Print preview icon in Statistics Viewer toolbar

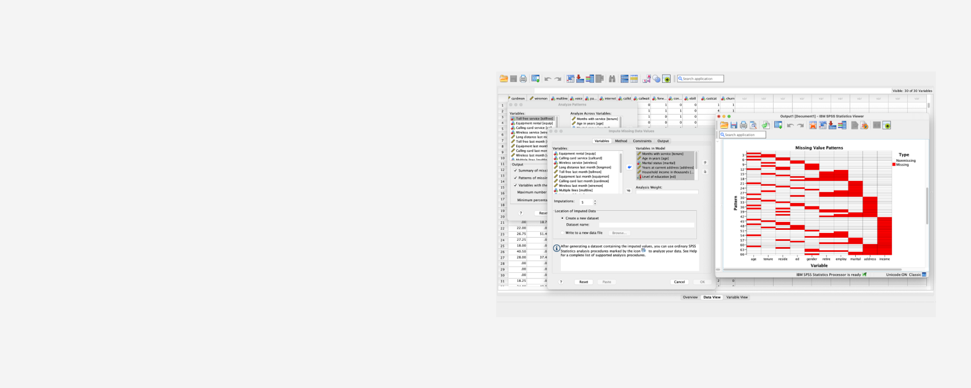click(753, 125)
